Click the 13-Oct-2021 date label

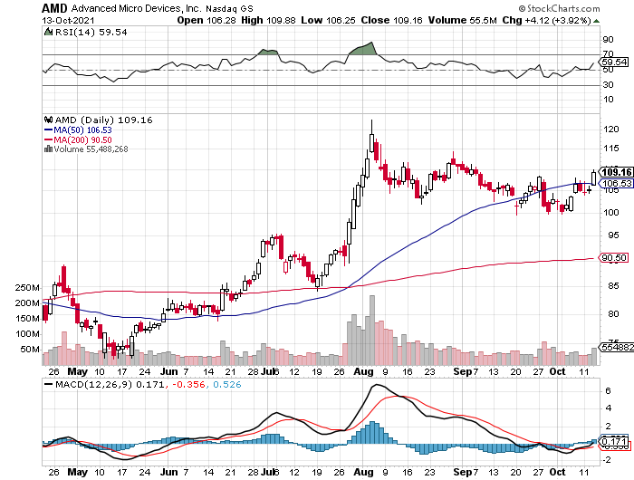click(x=68, y=20)
